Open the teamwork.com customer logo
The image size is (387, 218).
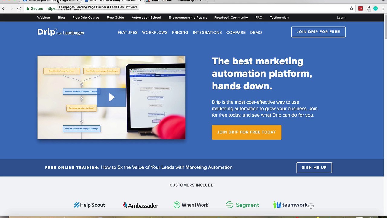tap(293, 205)
